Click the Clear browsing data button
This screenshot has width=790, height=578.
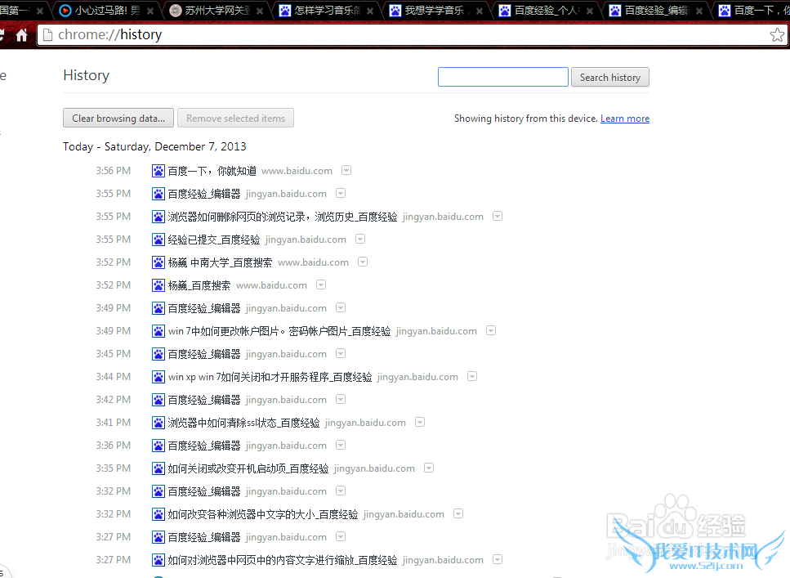[118, 118]
